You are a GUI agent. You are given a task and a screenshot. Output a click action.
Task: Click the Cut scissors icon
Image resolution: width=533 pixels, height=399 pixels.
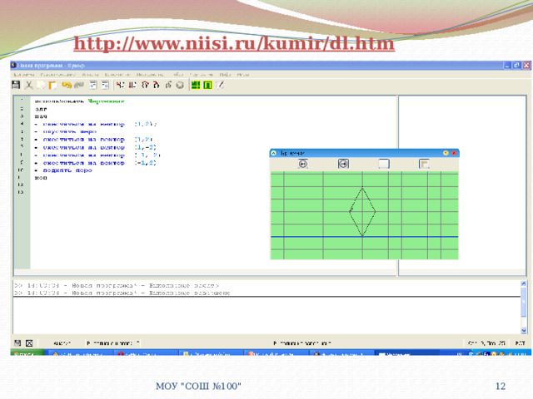pyautogui.click(x=28, y=85)
